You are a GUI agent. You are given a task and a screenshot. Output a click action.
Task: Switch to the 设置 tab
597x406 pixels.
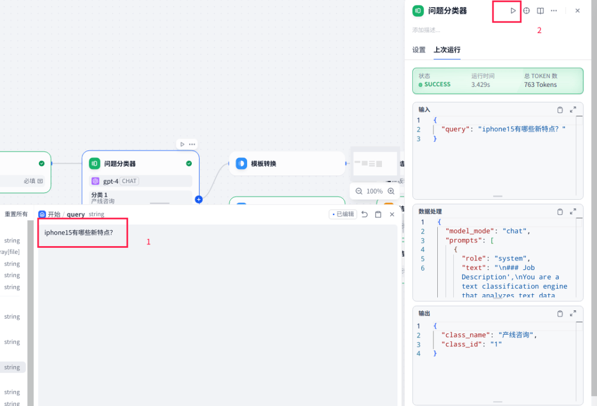[419, 50]
